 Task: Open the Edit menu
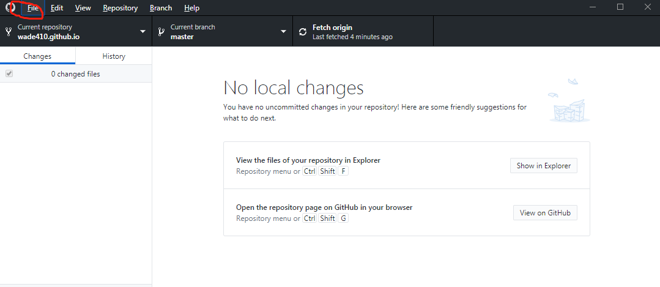coord(57,8)
